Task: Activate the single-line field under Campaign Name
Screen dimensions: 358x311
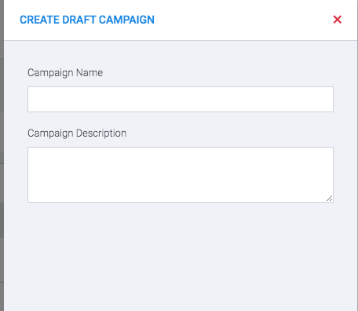Action: pos(181,99)
